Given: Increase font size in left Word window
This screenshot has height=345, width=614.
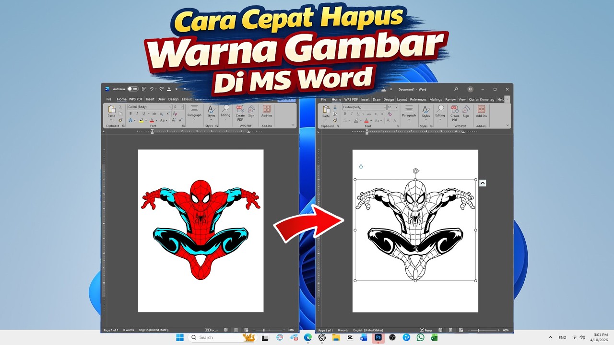Looking at the screenshot, I should (174, 120).
